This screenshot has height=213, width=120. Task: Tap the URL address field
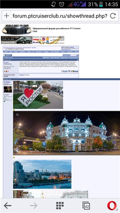click(x=60, y=16)
